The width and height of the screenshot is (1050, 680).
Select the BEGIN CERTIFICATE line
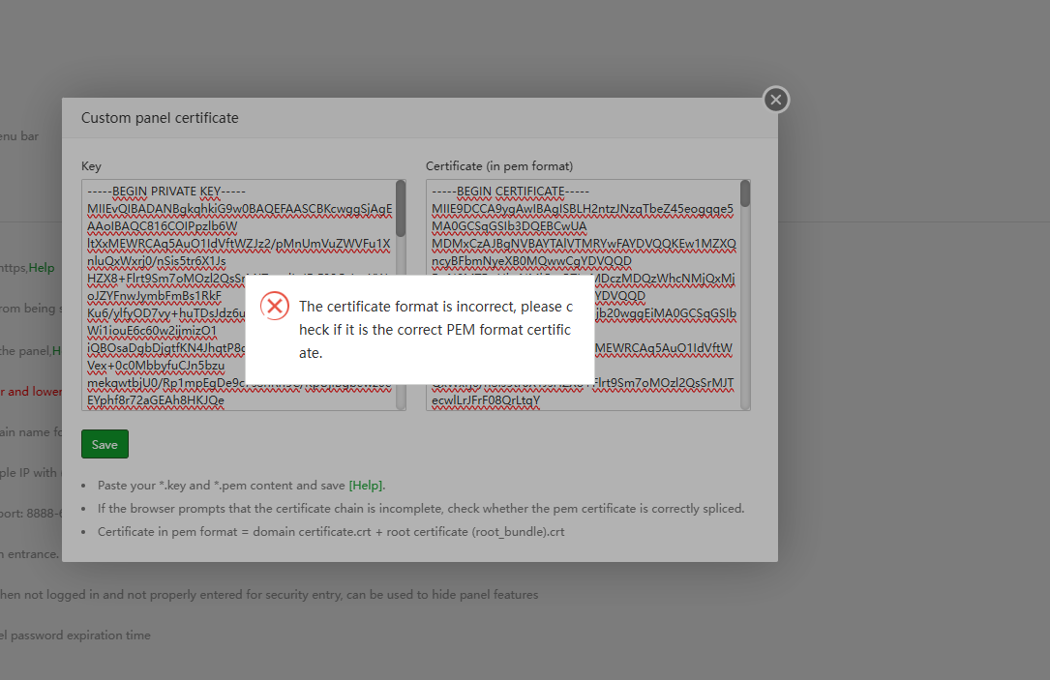(x=510, y=192)
